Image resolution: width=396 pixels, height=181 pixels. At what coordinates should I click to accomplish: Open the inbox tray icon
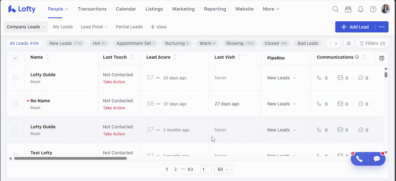(x=348, y=9)
